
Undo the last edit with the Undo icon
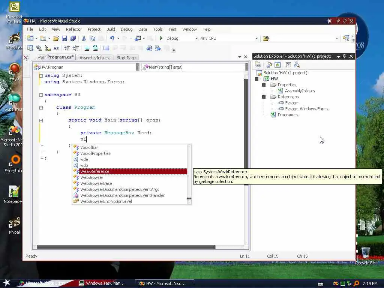(112, 38)
